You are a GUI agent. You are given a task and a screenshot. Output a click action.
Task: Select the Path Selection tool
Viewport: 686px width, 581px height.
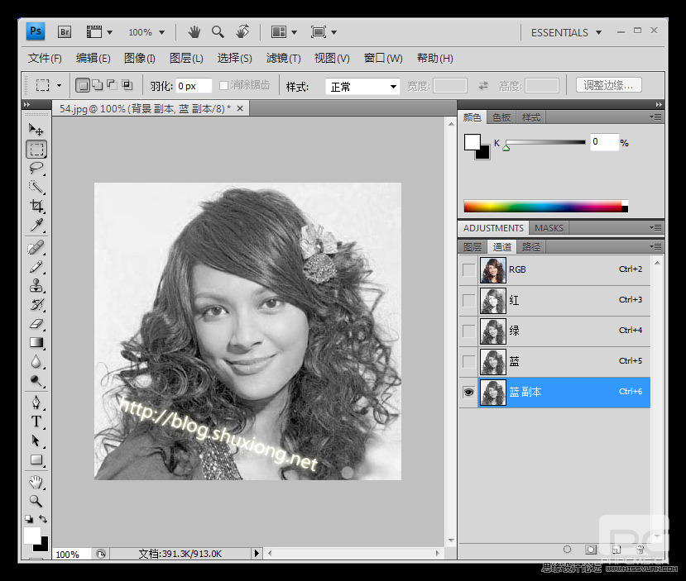(x=36, y=441)
